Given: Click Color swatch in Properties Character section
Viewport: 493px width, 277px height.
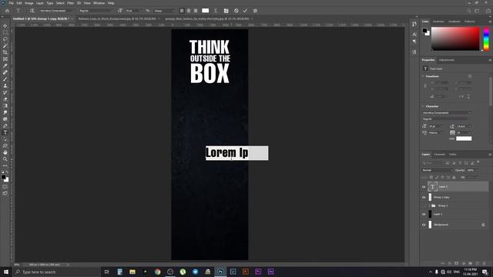Looking at the screenshot, I should tap(464, 138).
